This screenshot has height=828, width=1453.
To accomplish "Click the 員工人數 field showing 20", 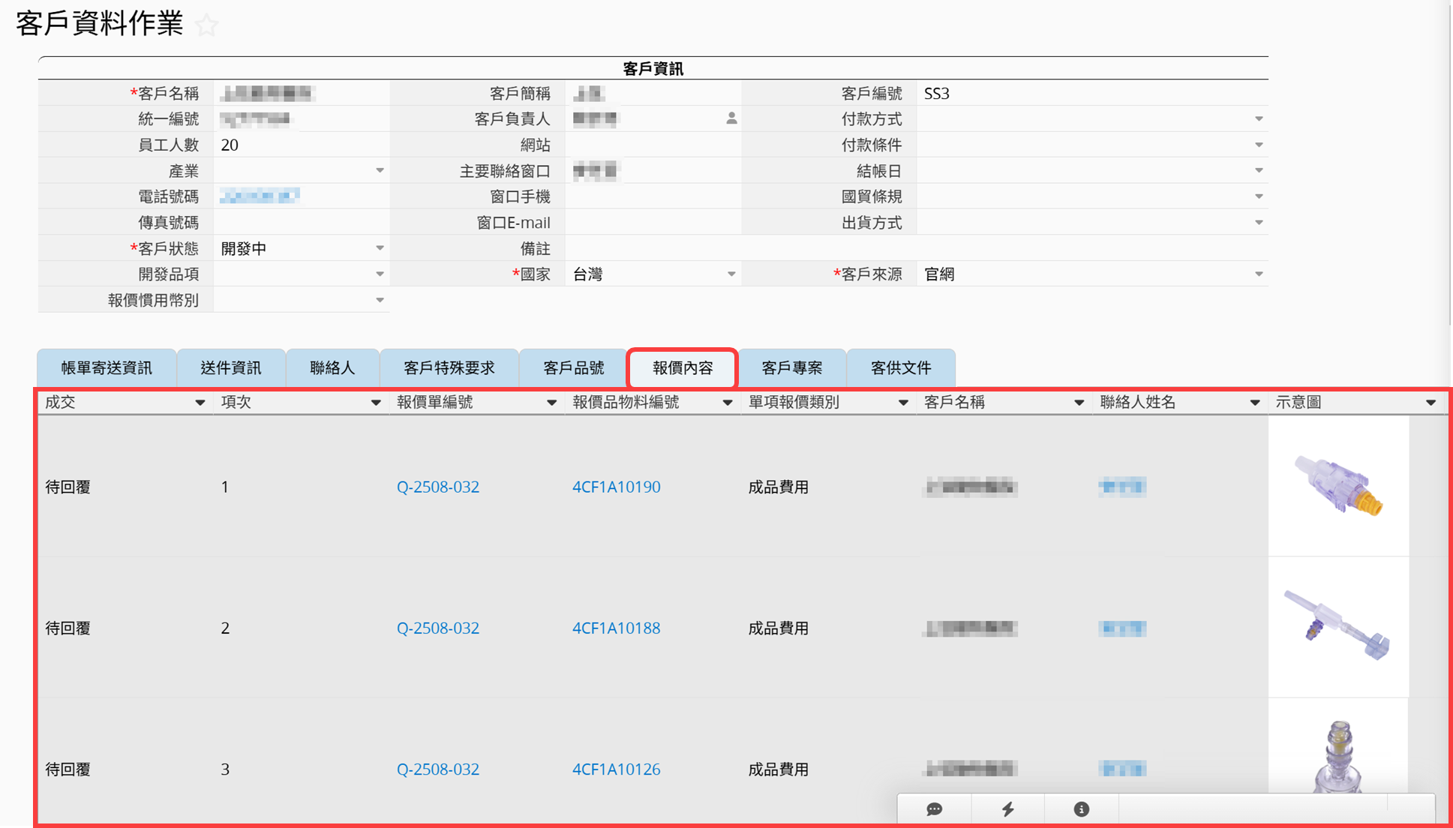I will point(300,145).
